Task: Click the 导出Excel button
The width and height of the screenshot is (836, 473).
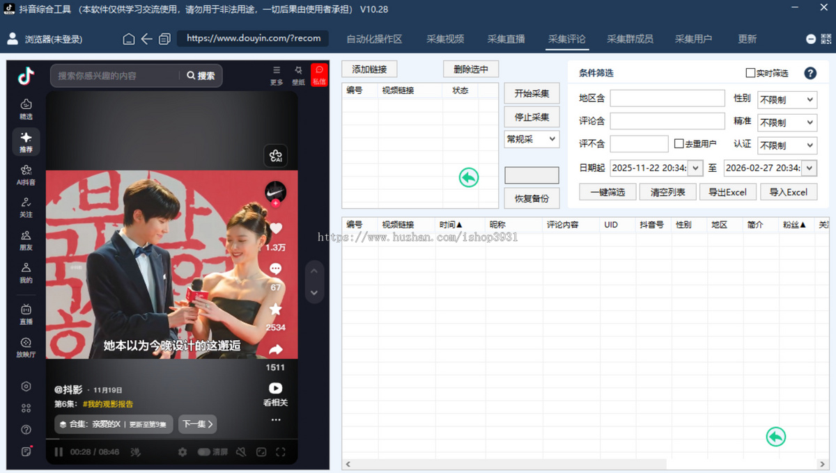Action: [727, 192]
